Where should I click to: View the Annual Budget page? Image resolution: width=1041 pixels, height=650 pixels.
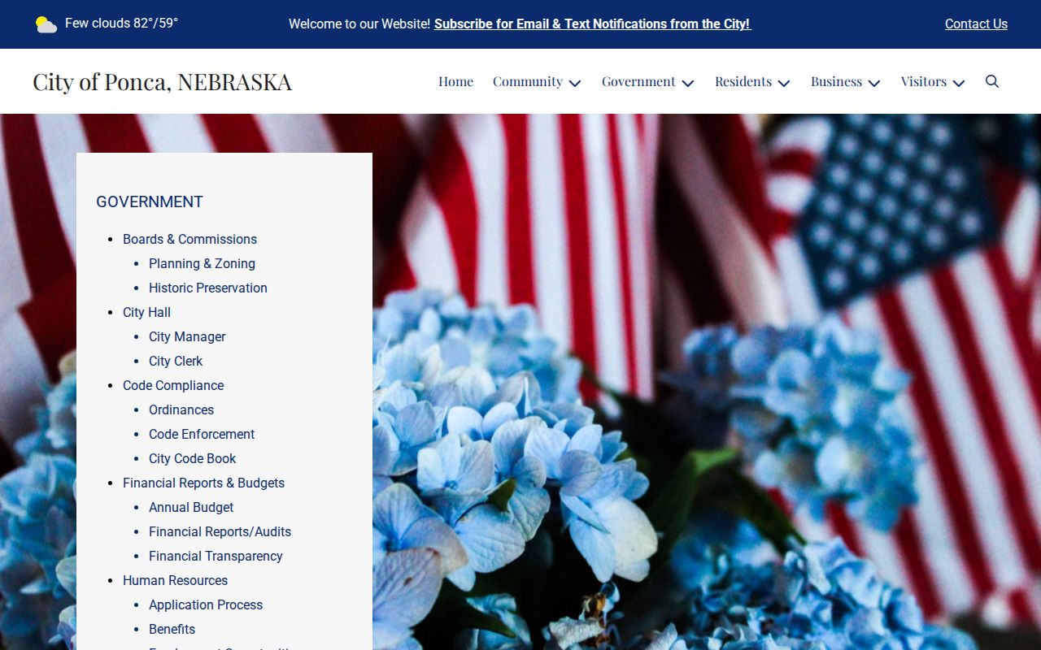tap(191, 507)
